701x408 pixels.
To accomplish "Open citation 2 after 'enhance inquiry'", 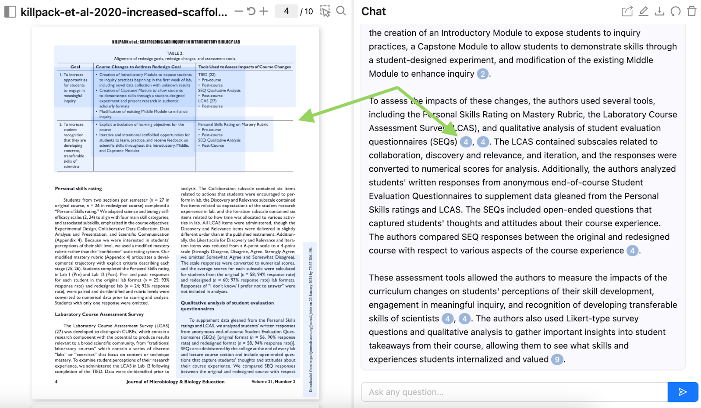I will pos(482,74).
